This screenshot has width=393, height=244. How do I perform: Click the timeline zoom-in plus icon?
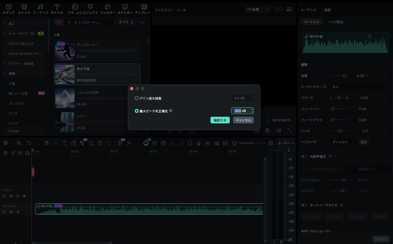271,143
